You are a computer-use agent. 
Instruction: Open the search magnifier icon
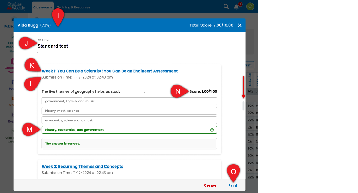tap(226, 7)
